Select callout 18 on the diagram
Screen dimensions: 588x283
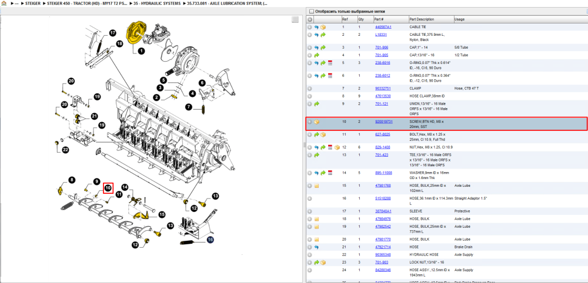(119, 44)
